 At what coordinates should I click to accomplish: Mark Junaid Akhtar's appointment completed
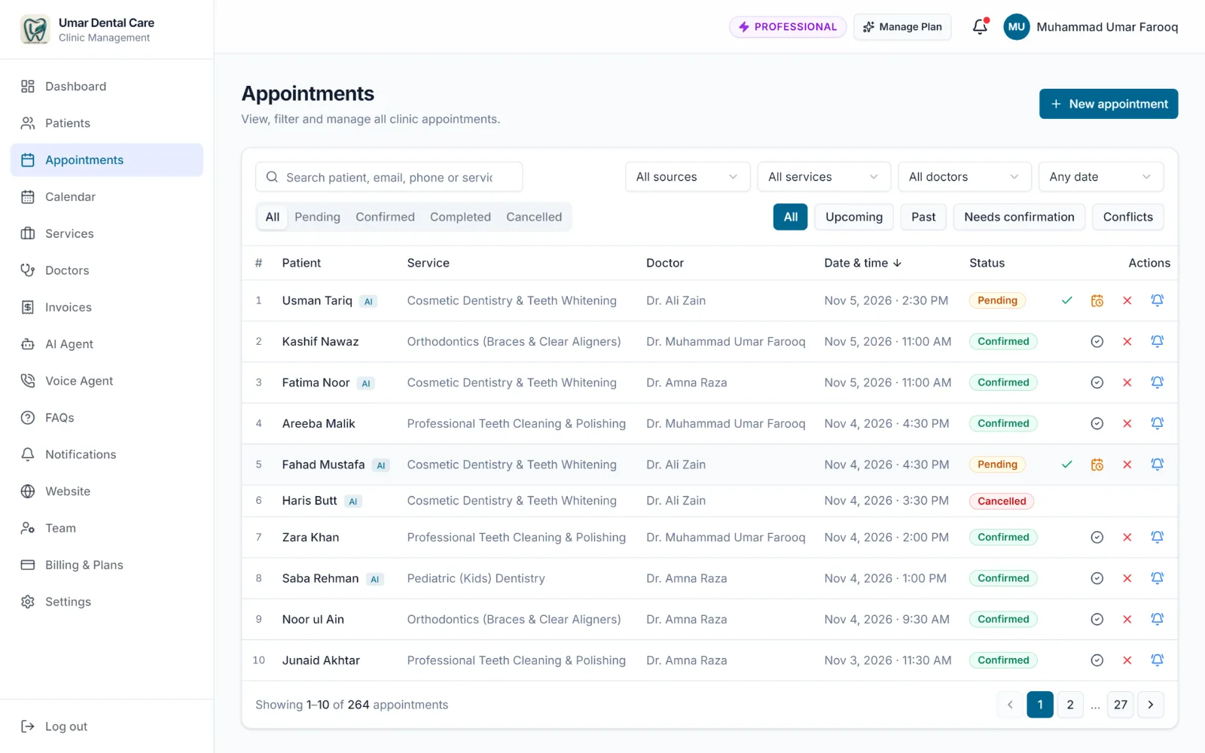click(x=1097, y=660)
